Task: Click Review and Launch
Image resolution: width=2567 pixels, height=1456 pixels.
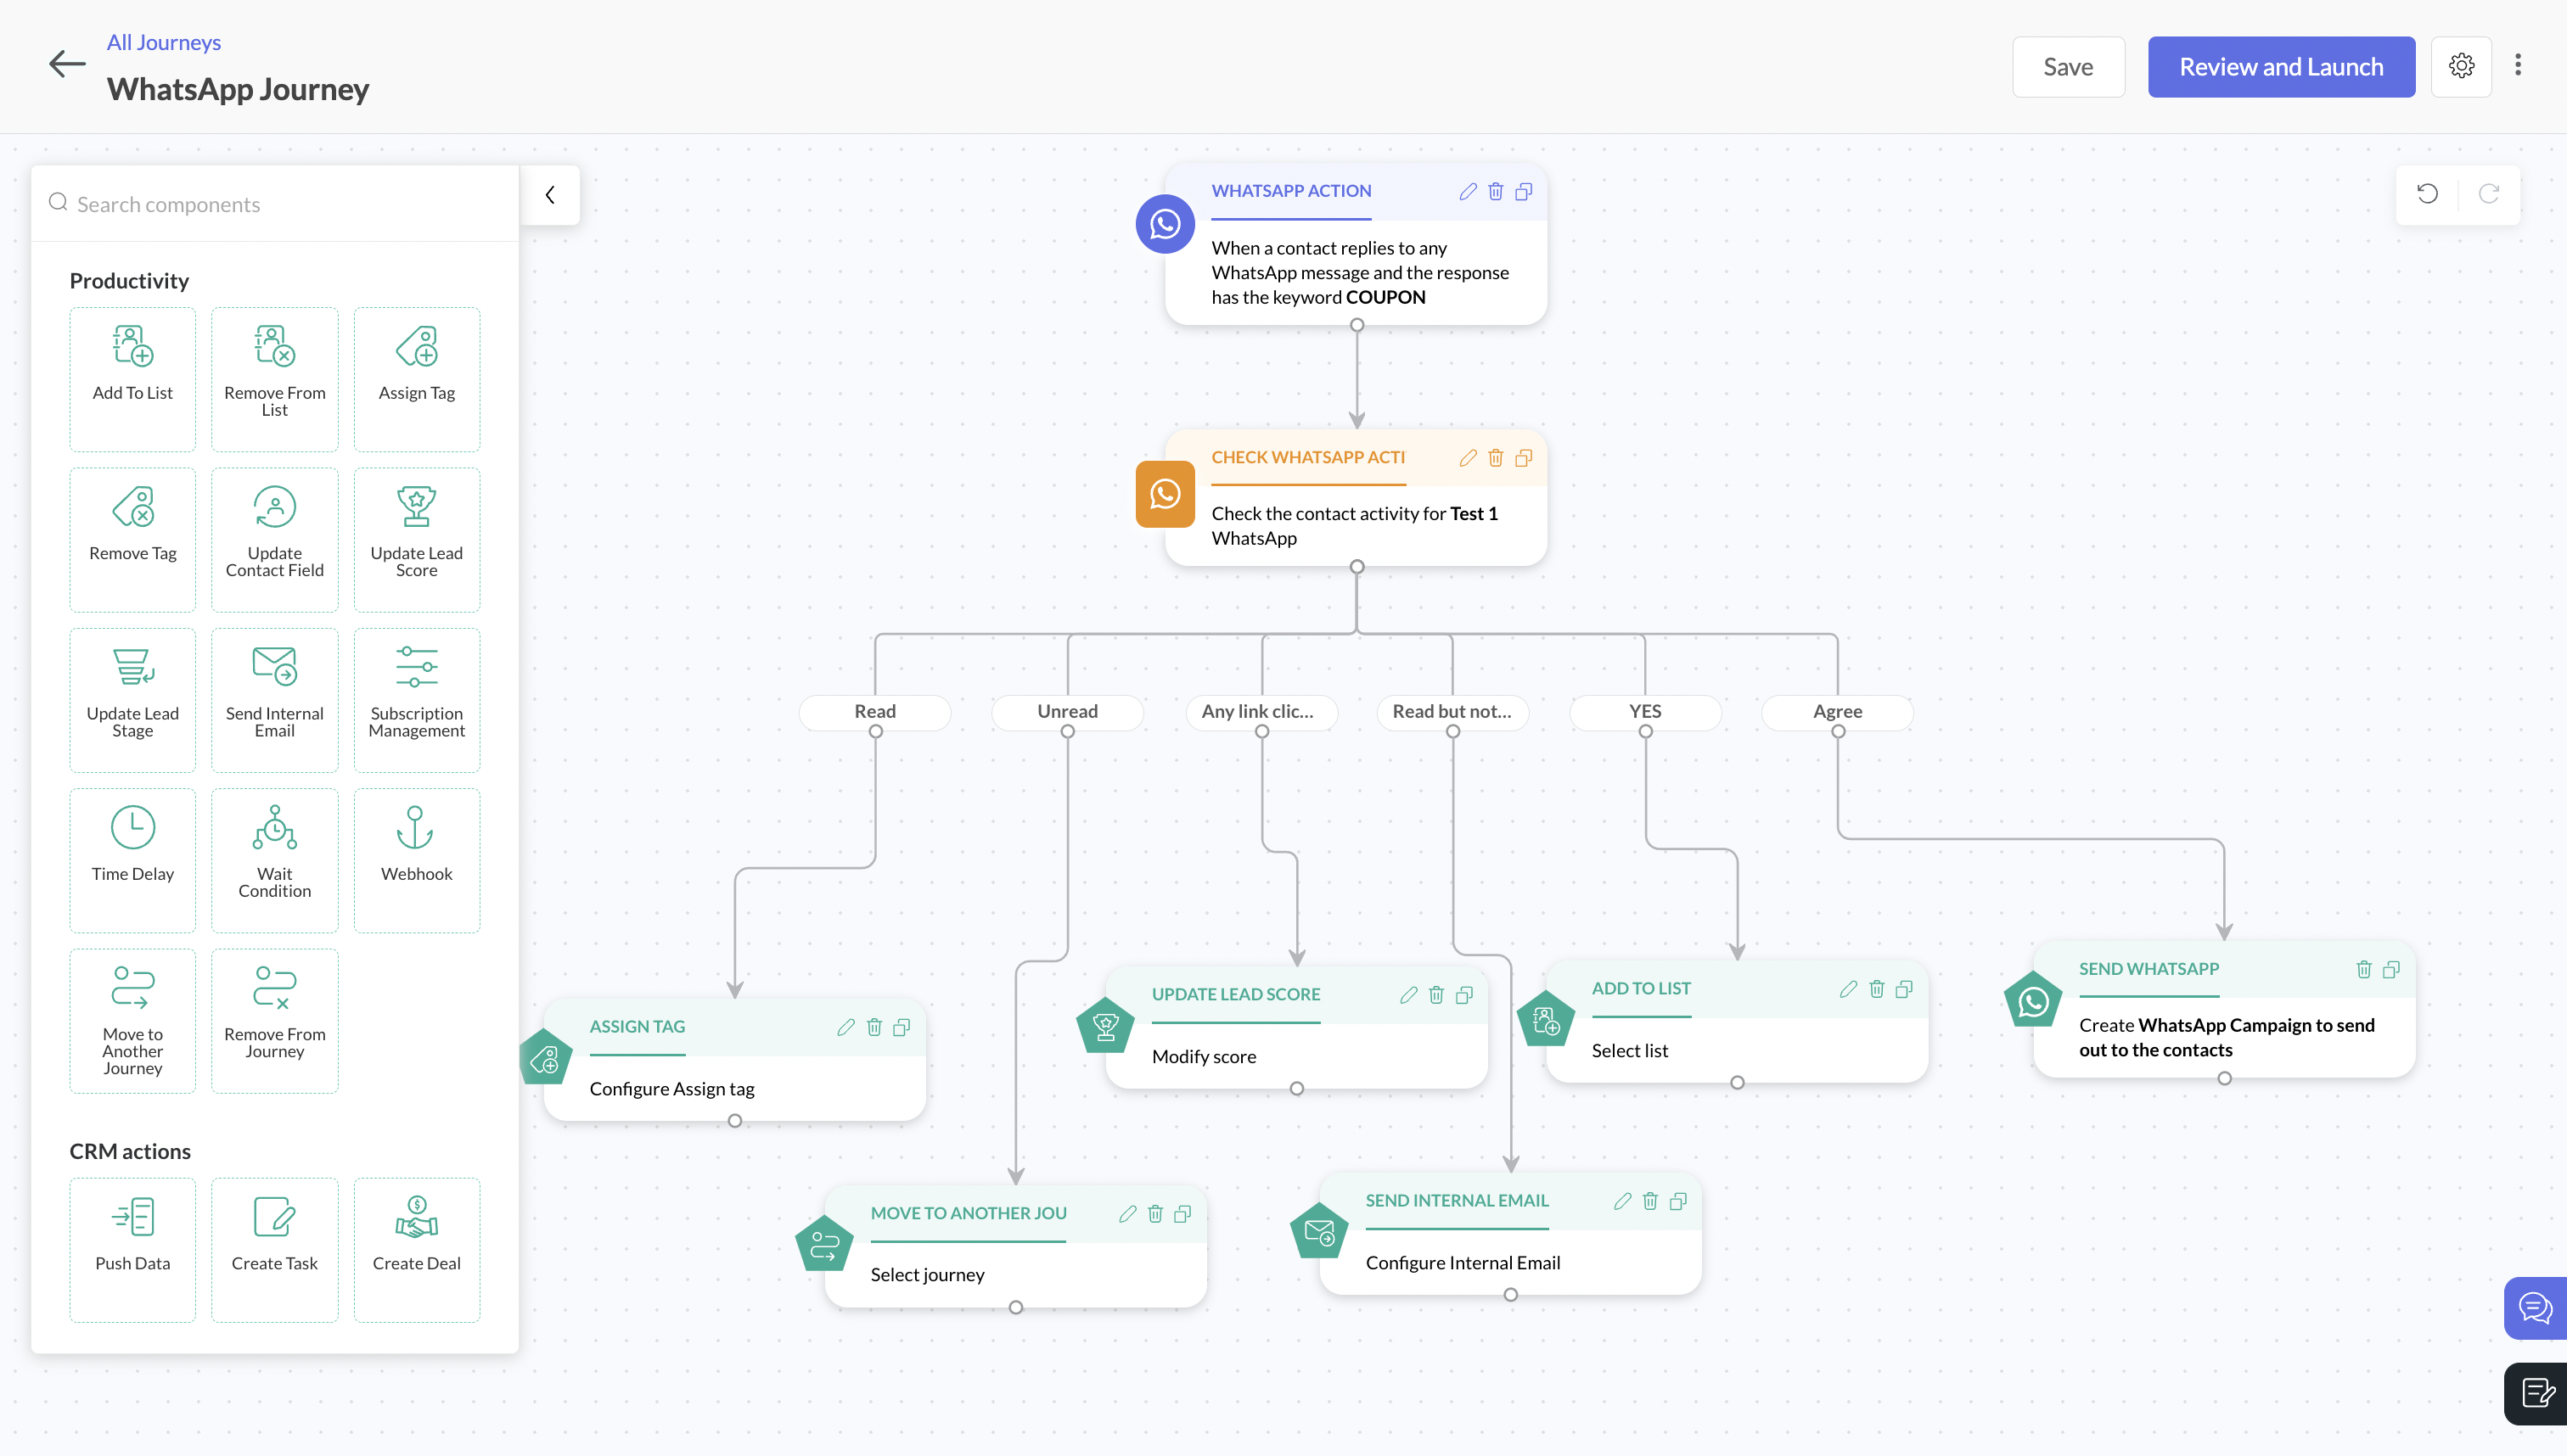Action: 2280,67
